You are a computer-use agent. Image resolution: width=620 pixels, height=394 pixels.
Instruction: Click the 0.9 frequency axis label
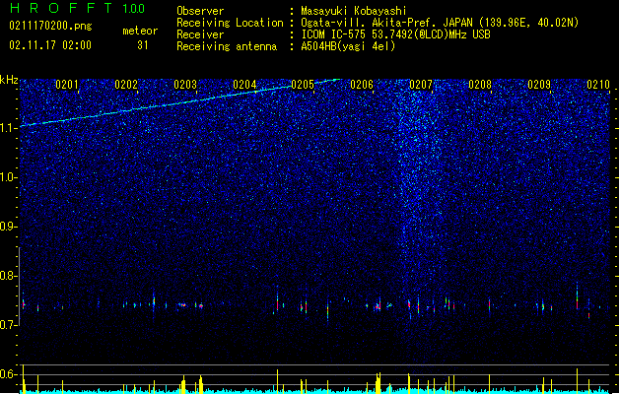pos(9,227)
